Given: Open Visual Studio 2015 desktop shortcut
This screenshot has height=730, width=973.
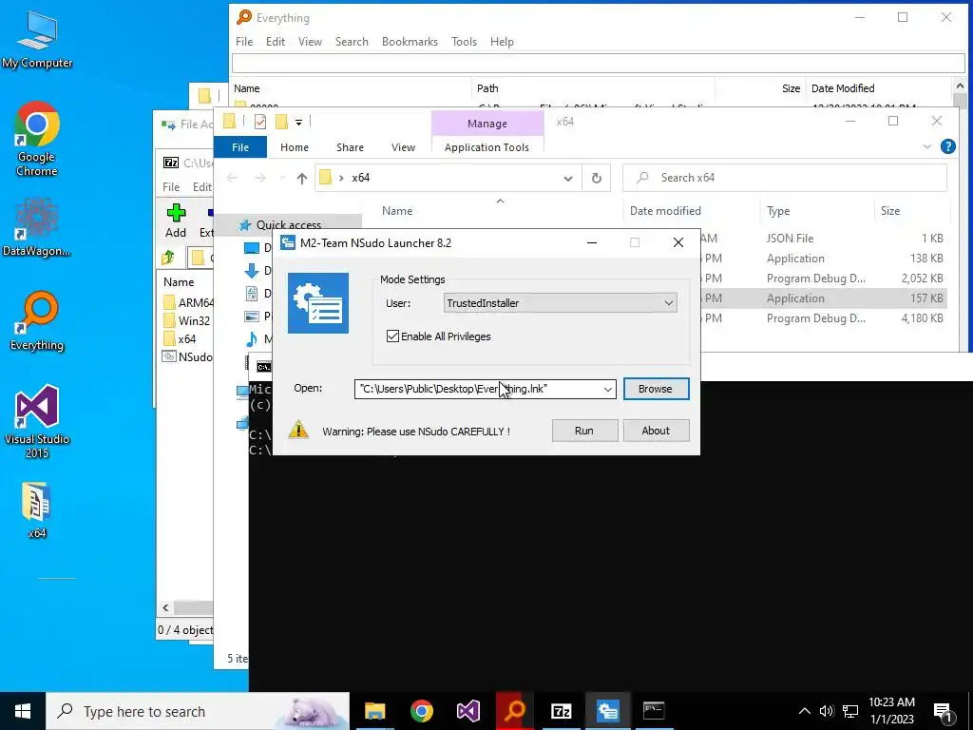Looking at the screenshot, I should point(37,422).
